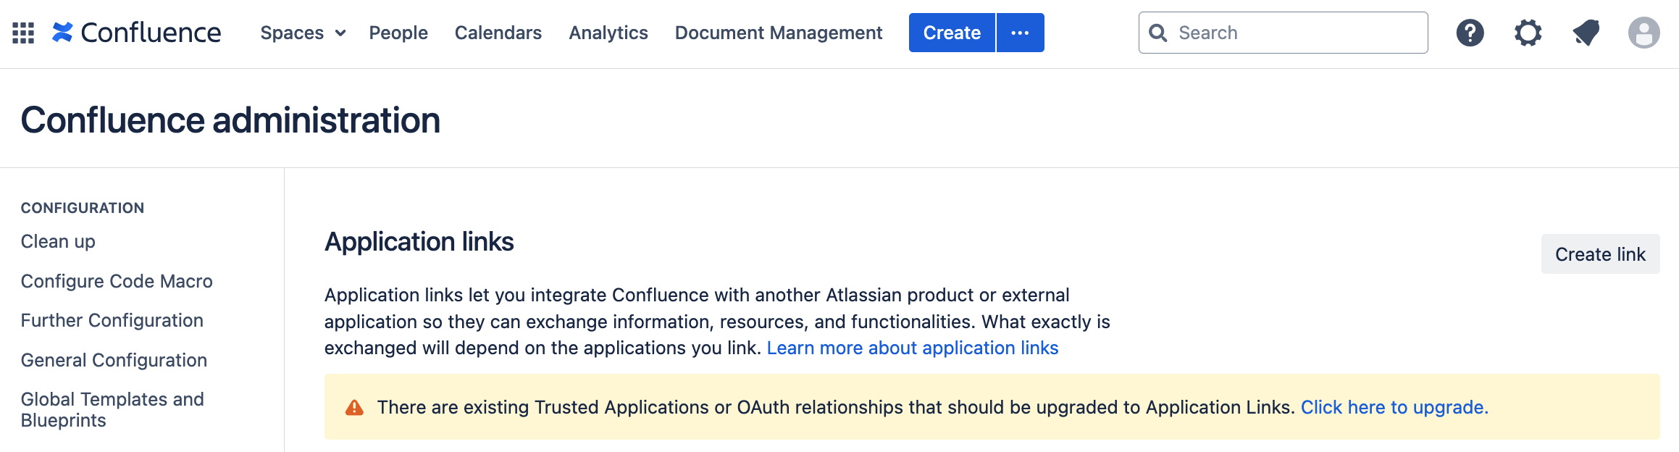Open the user profile avatar menu
Image resolution: width=1679 pixels, height=452 pixels.
[x=1644, y=33]
